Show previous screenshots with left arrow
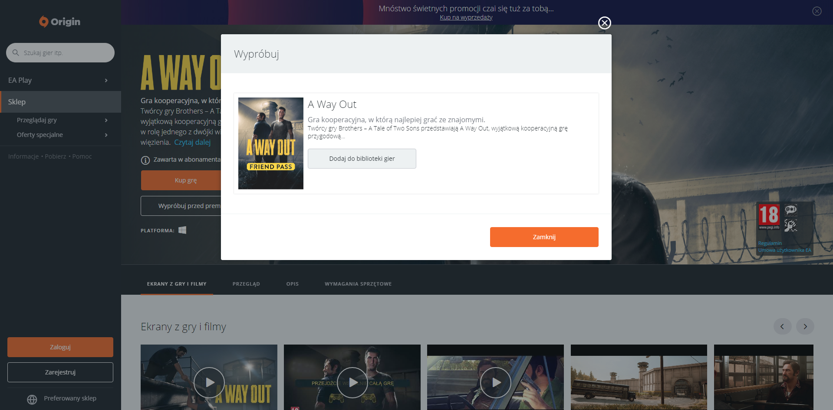 (782, 326)
